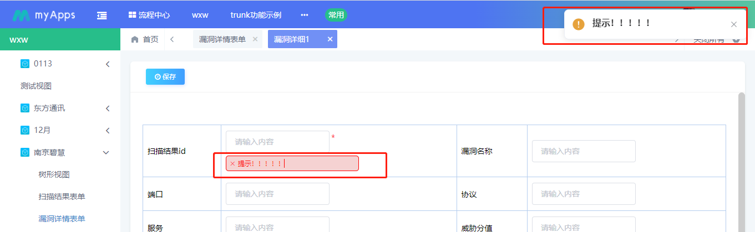Open wxw in top navigation
This screenshot has height=232, width=755.
200,16
